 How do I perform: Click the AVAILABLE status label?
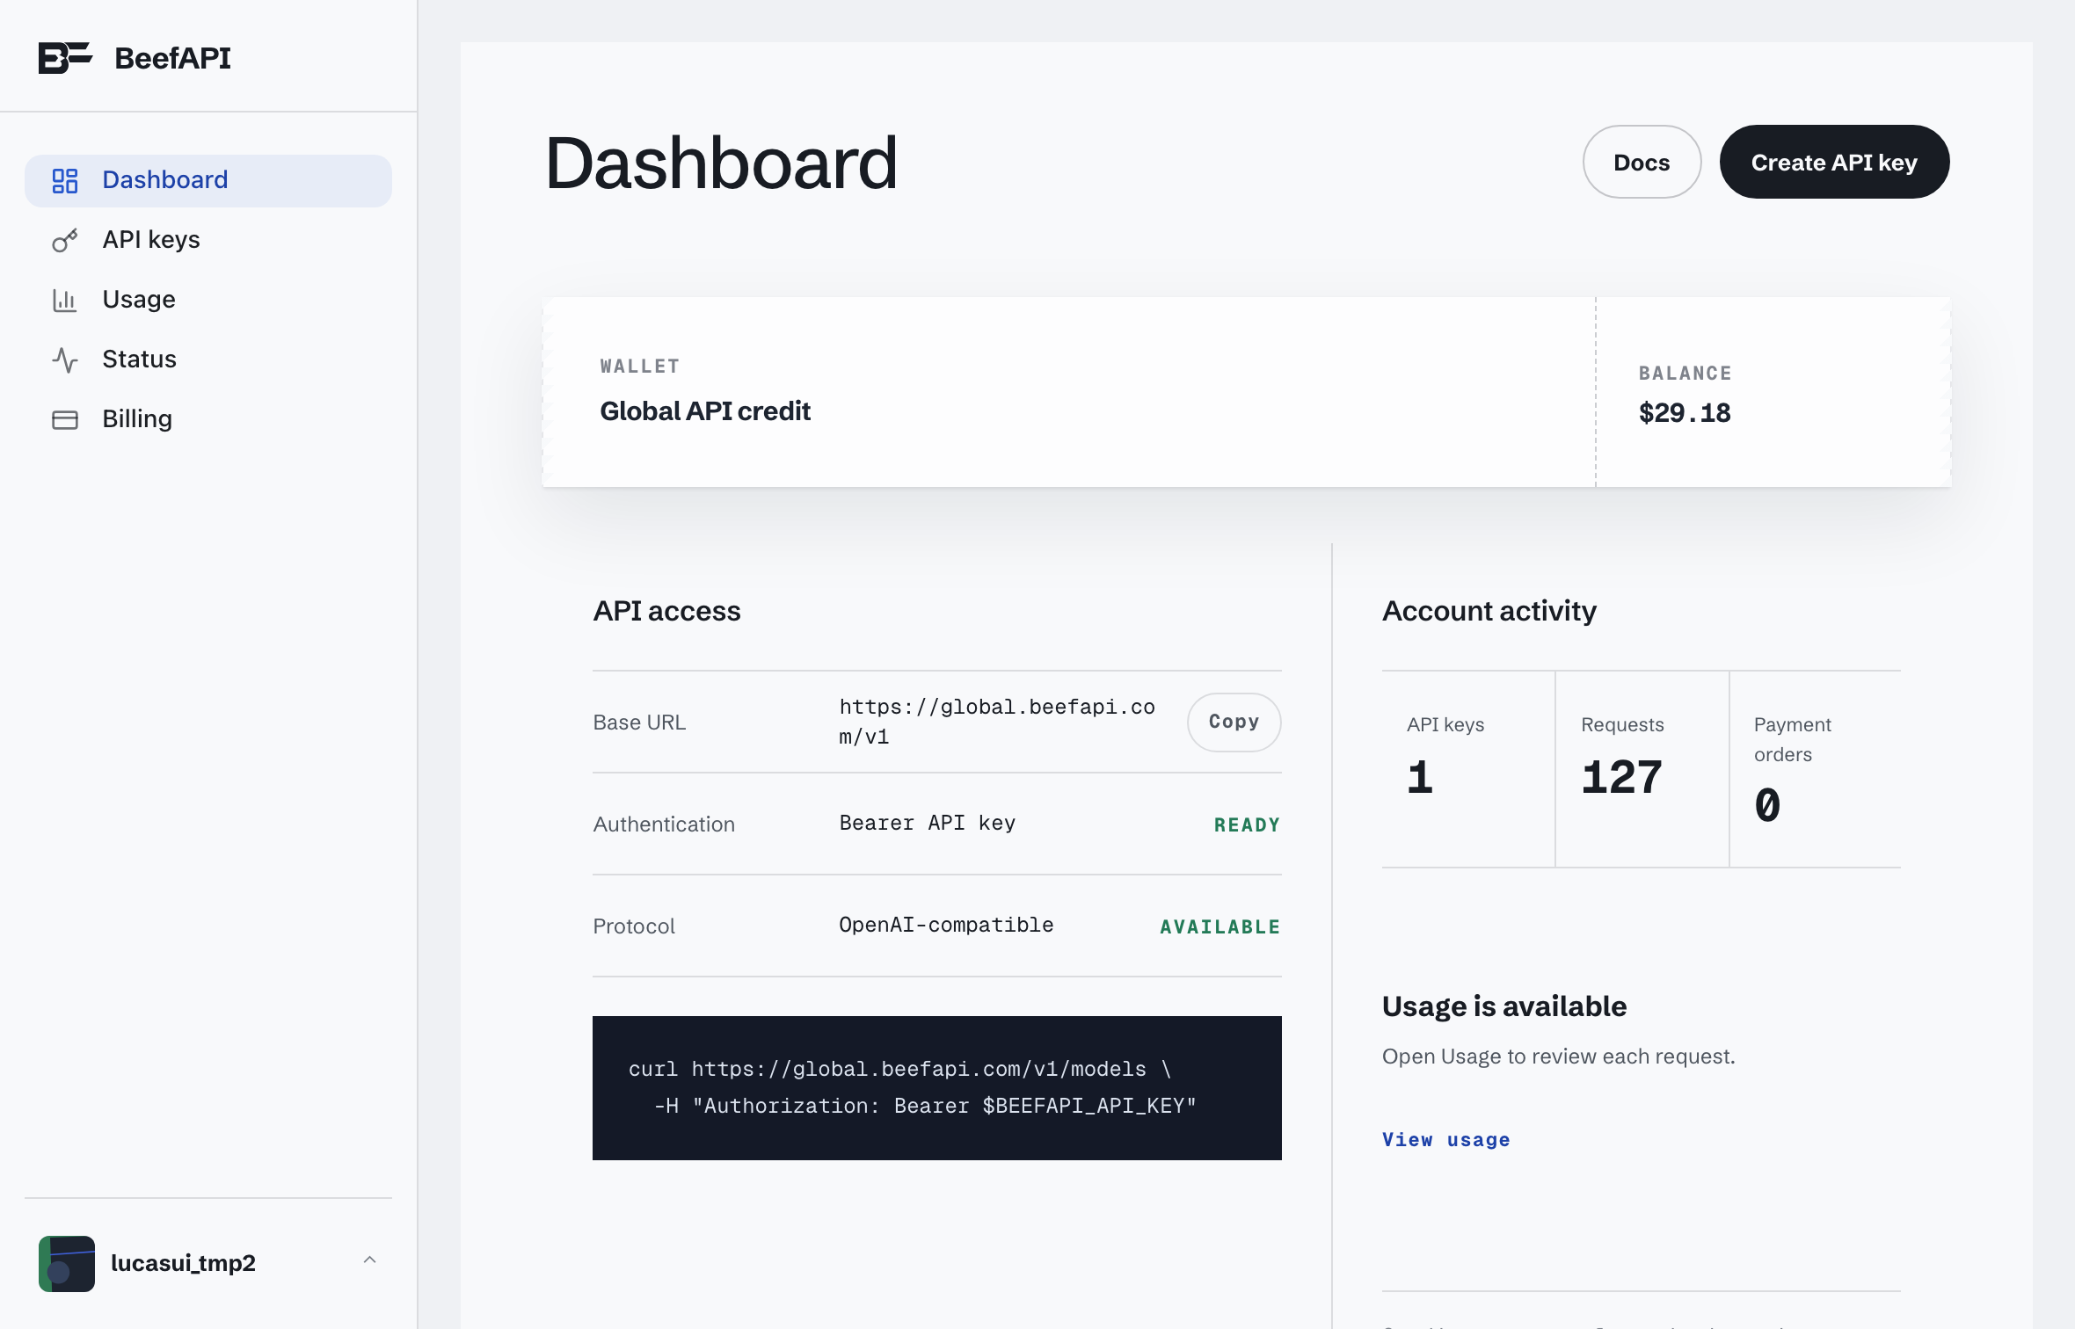point(1220,927)
